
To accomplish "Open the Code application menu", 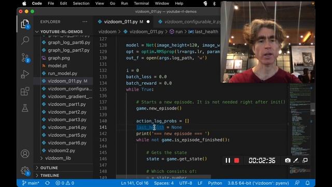I will (37, 4).
